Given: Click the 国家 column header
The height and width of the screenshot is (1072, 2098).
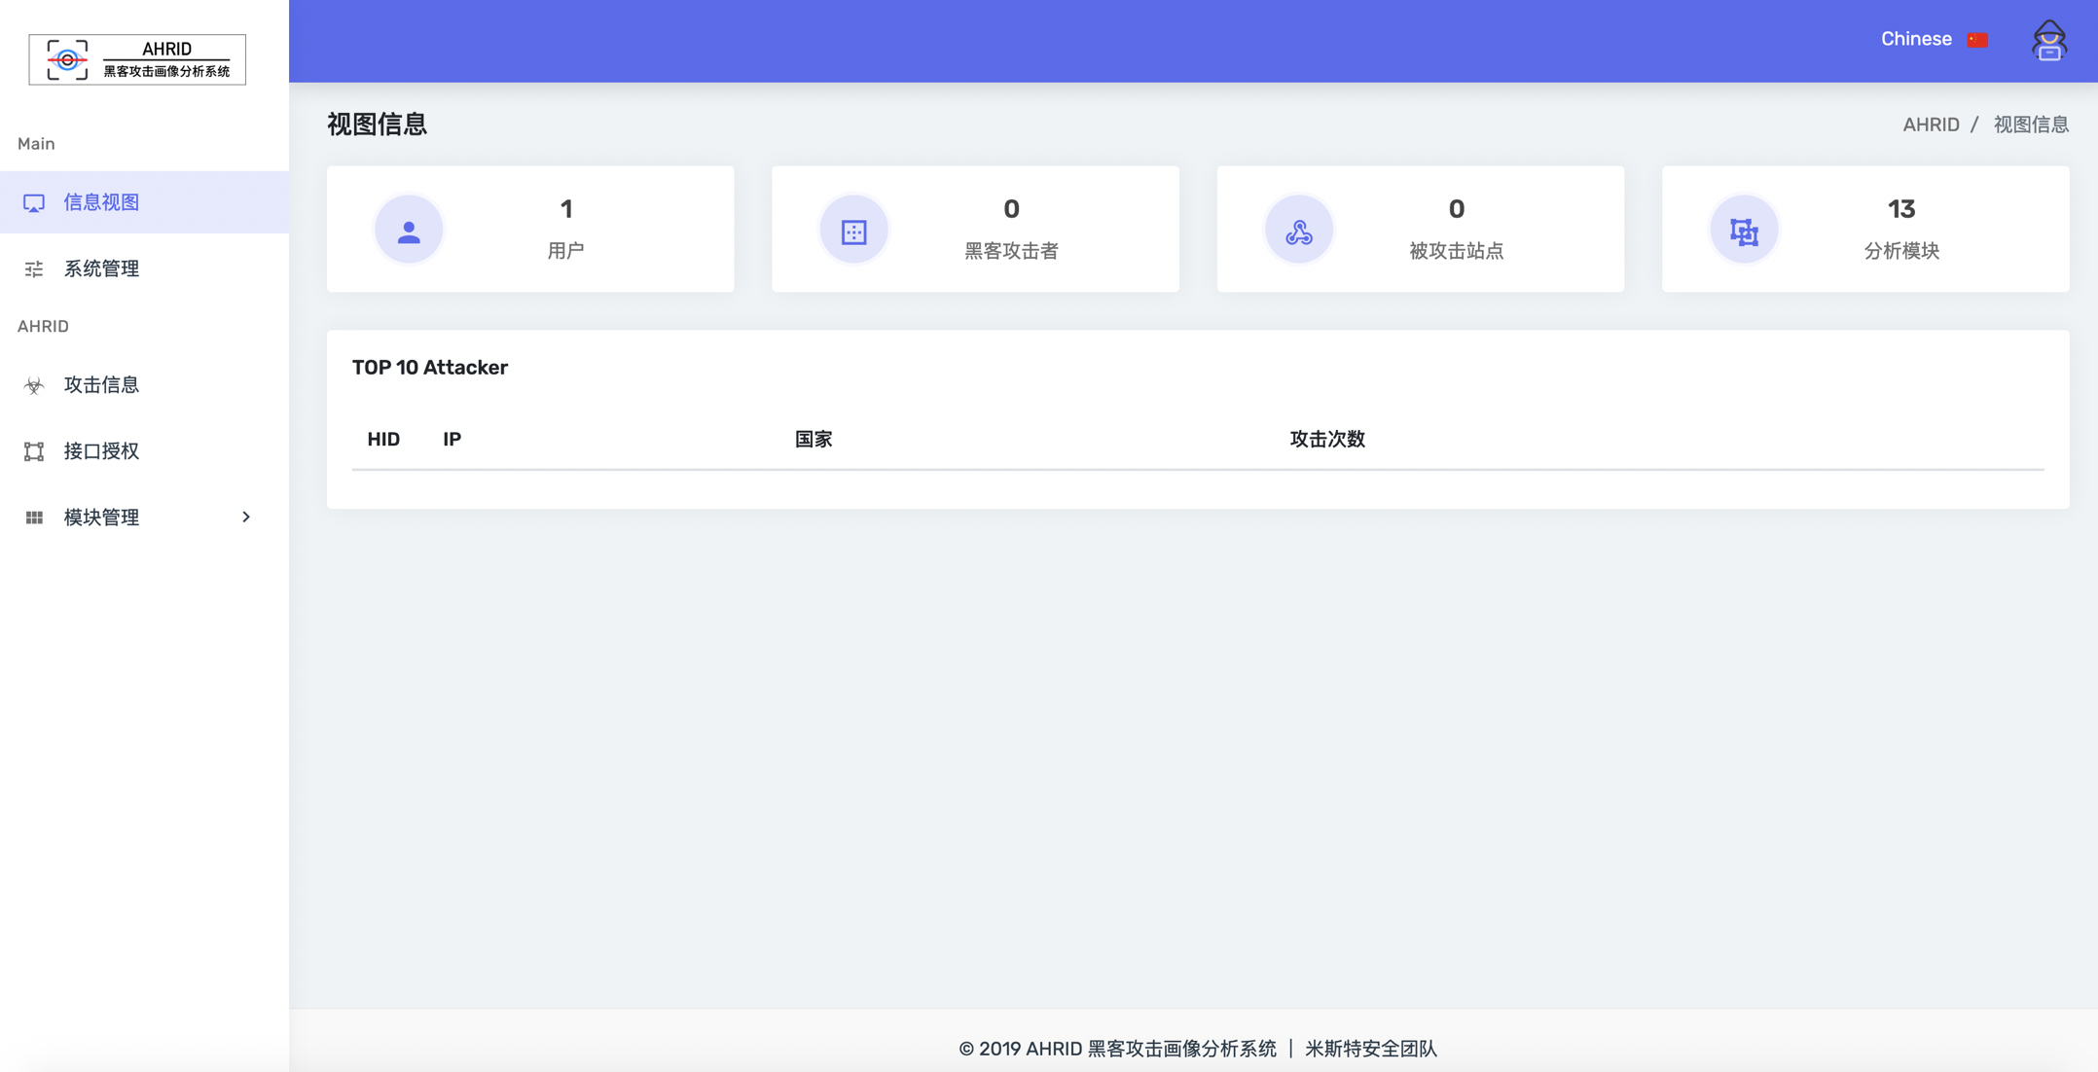Looking at the screenshot, I should coord(814,440).
